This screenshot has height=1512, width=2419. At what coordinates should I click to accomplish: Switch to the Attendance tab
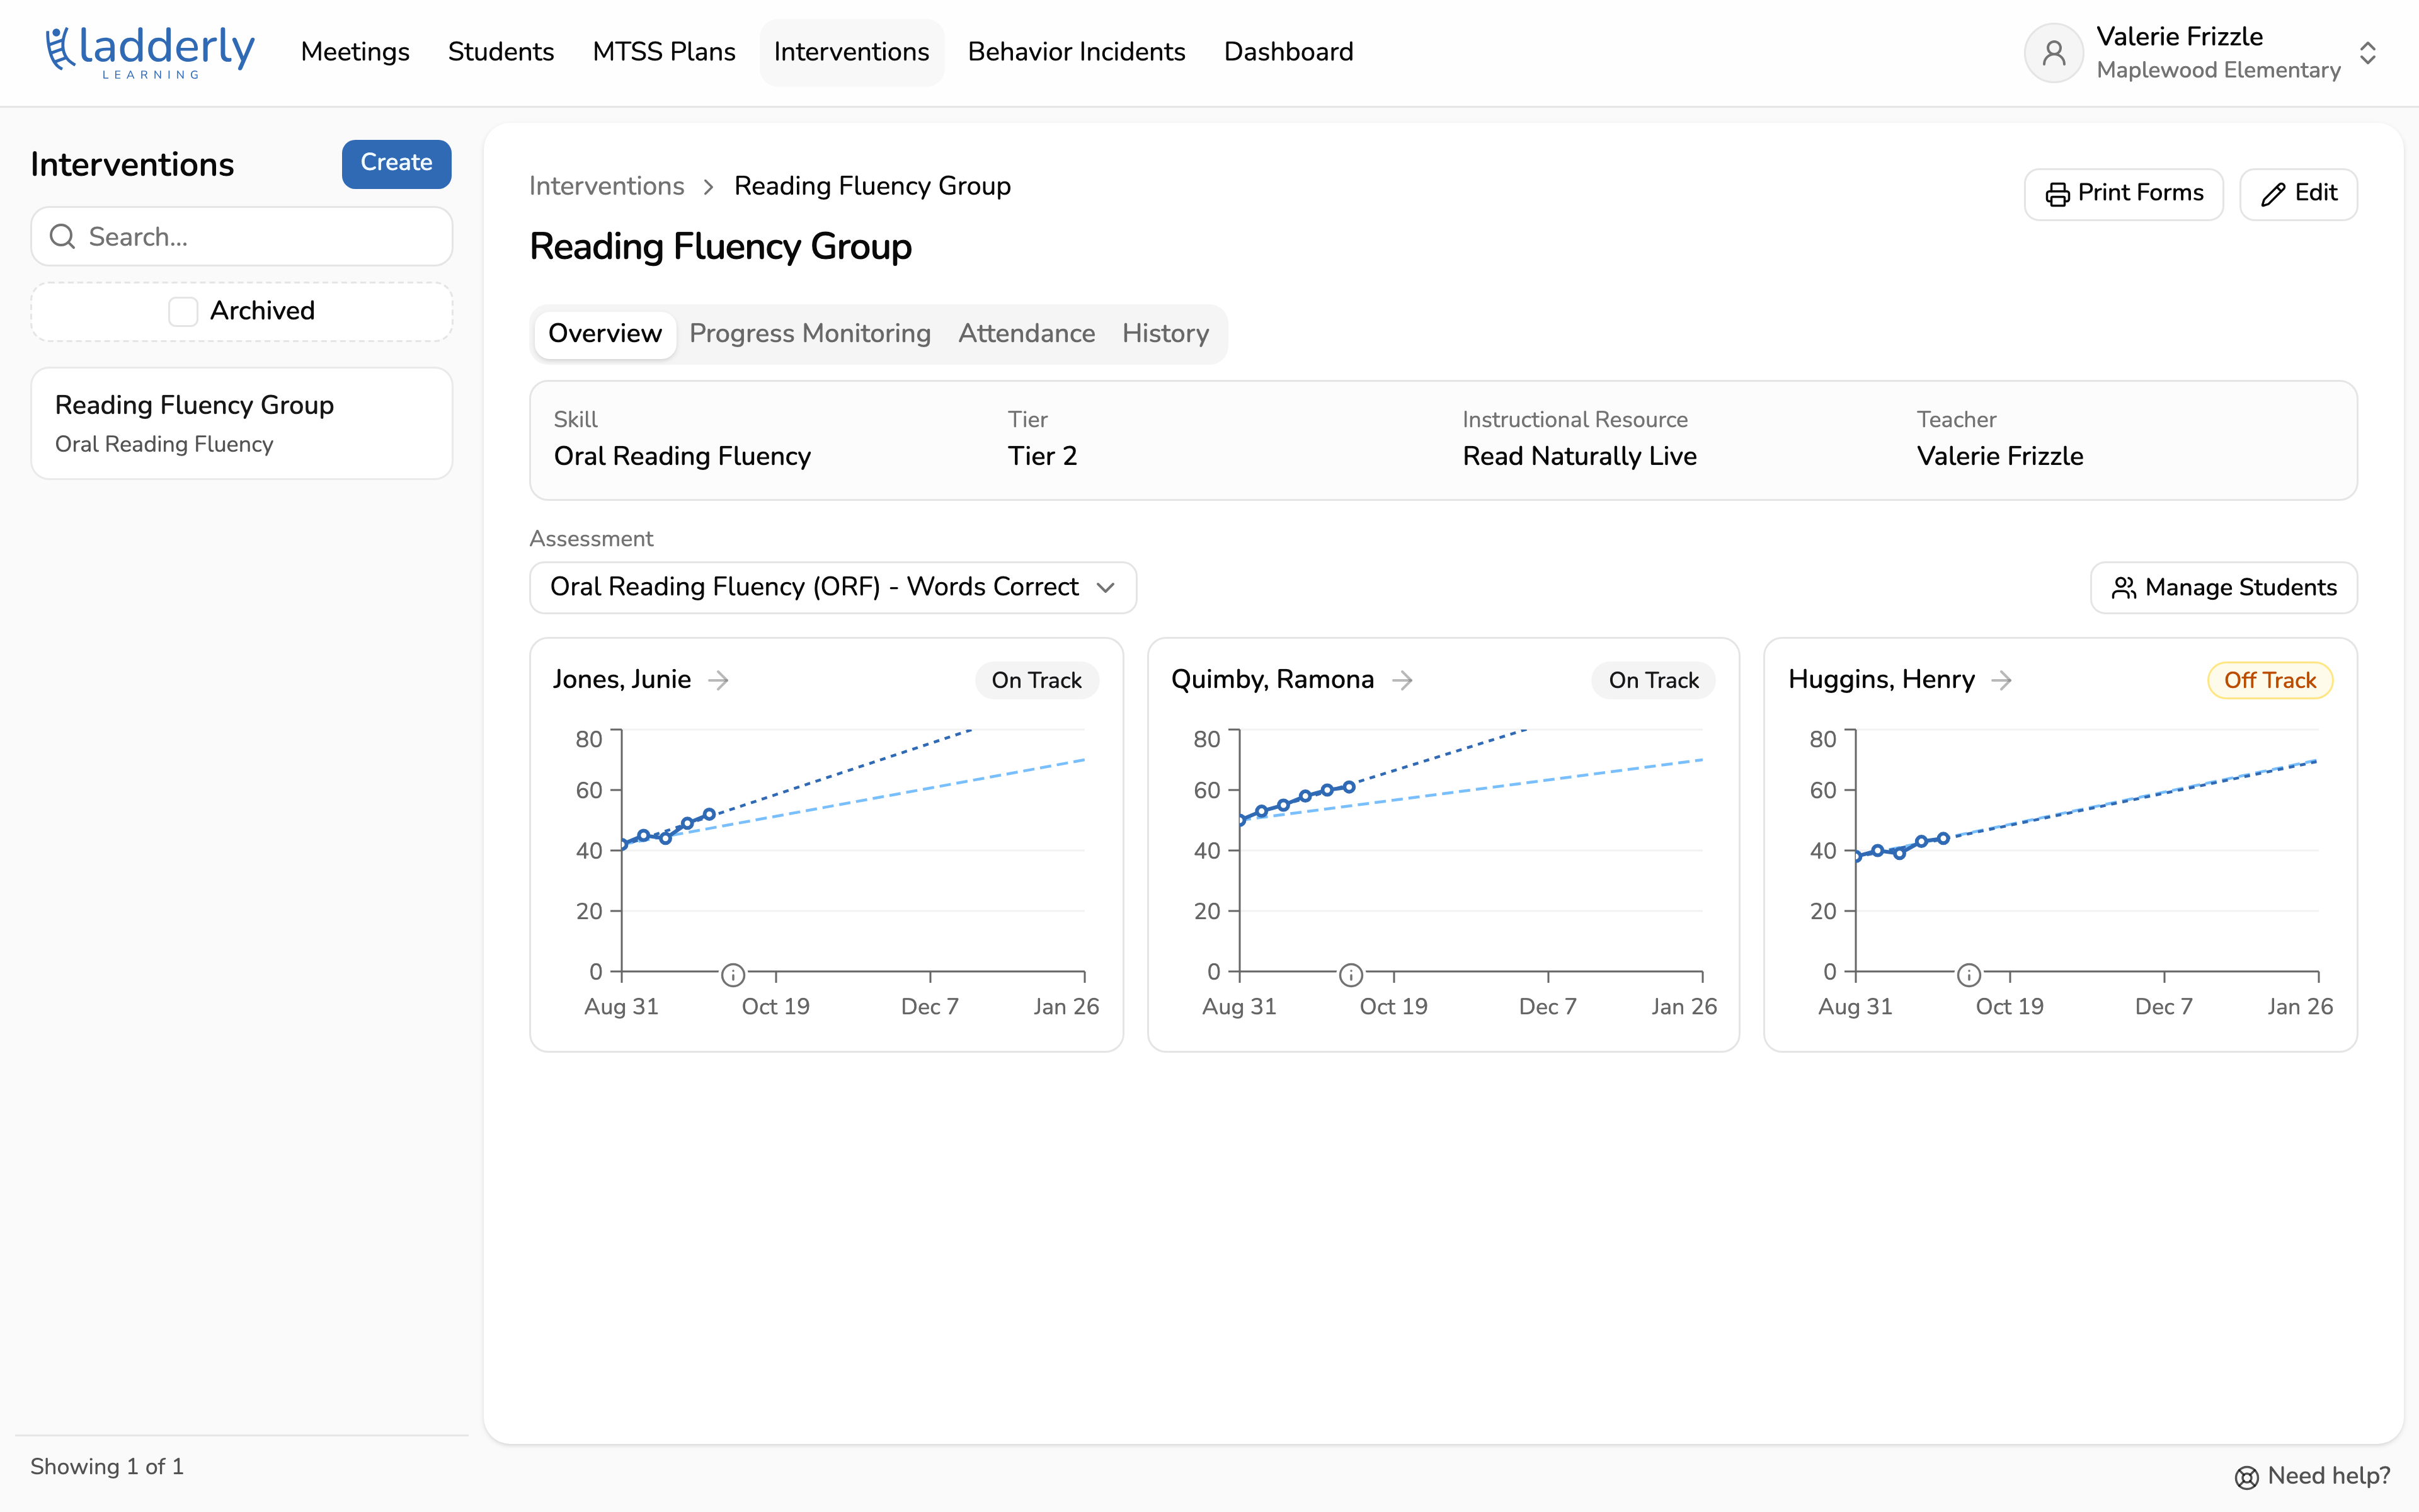click(1027, 333)
